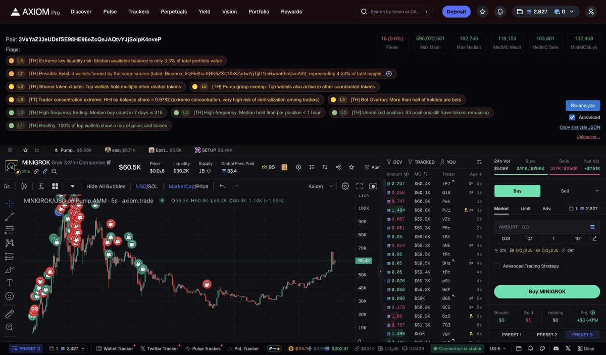Image resolution: width=606 pixels, height=355 pixels.
Task: Go to the Discover page
Action: tap(81, 12)
